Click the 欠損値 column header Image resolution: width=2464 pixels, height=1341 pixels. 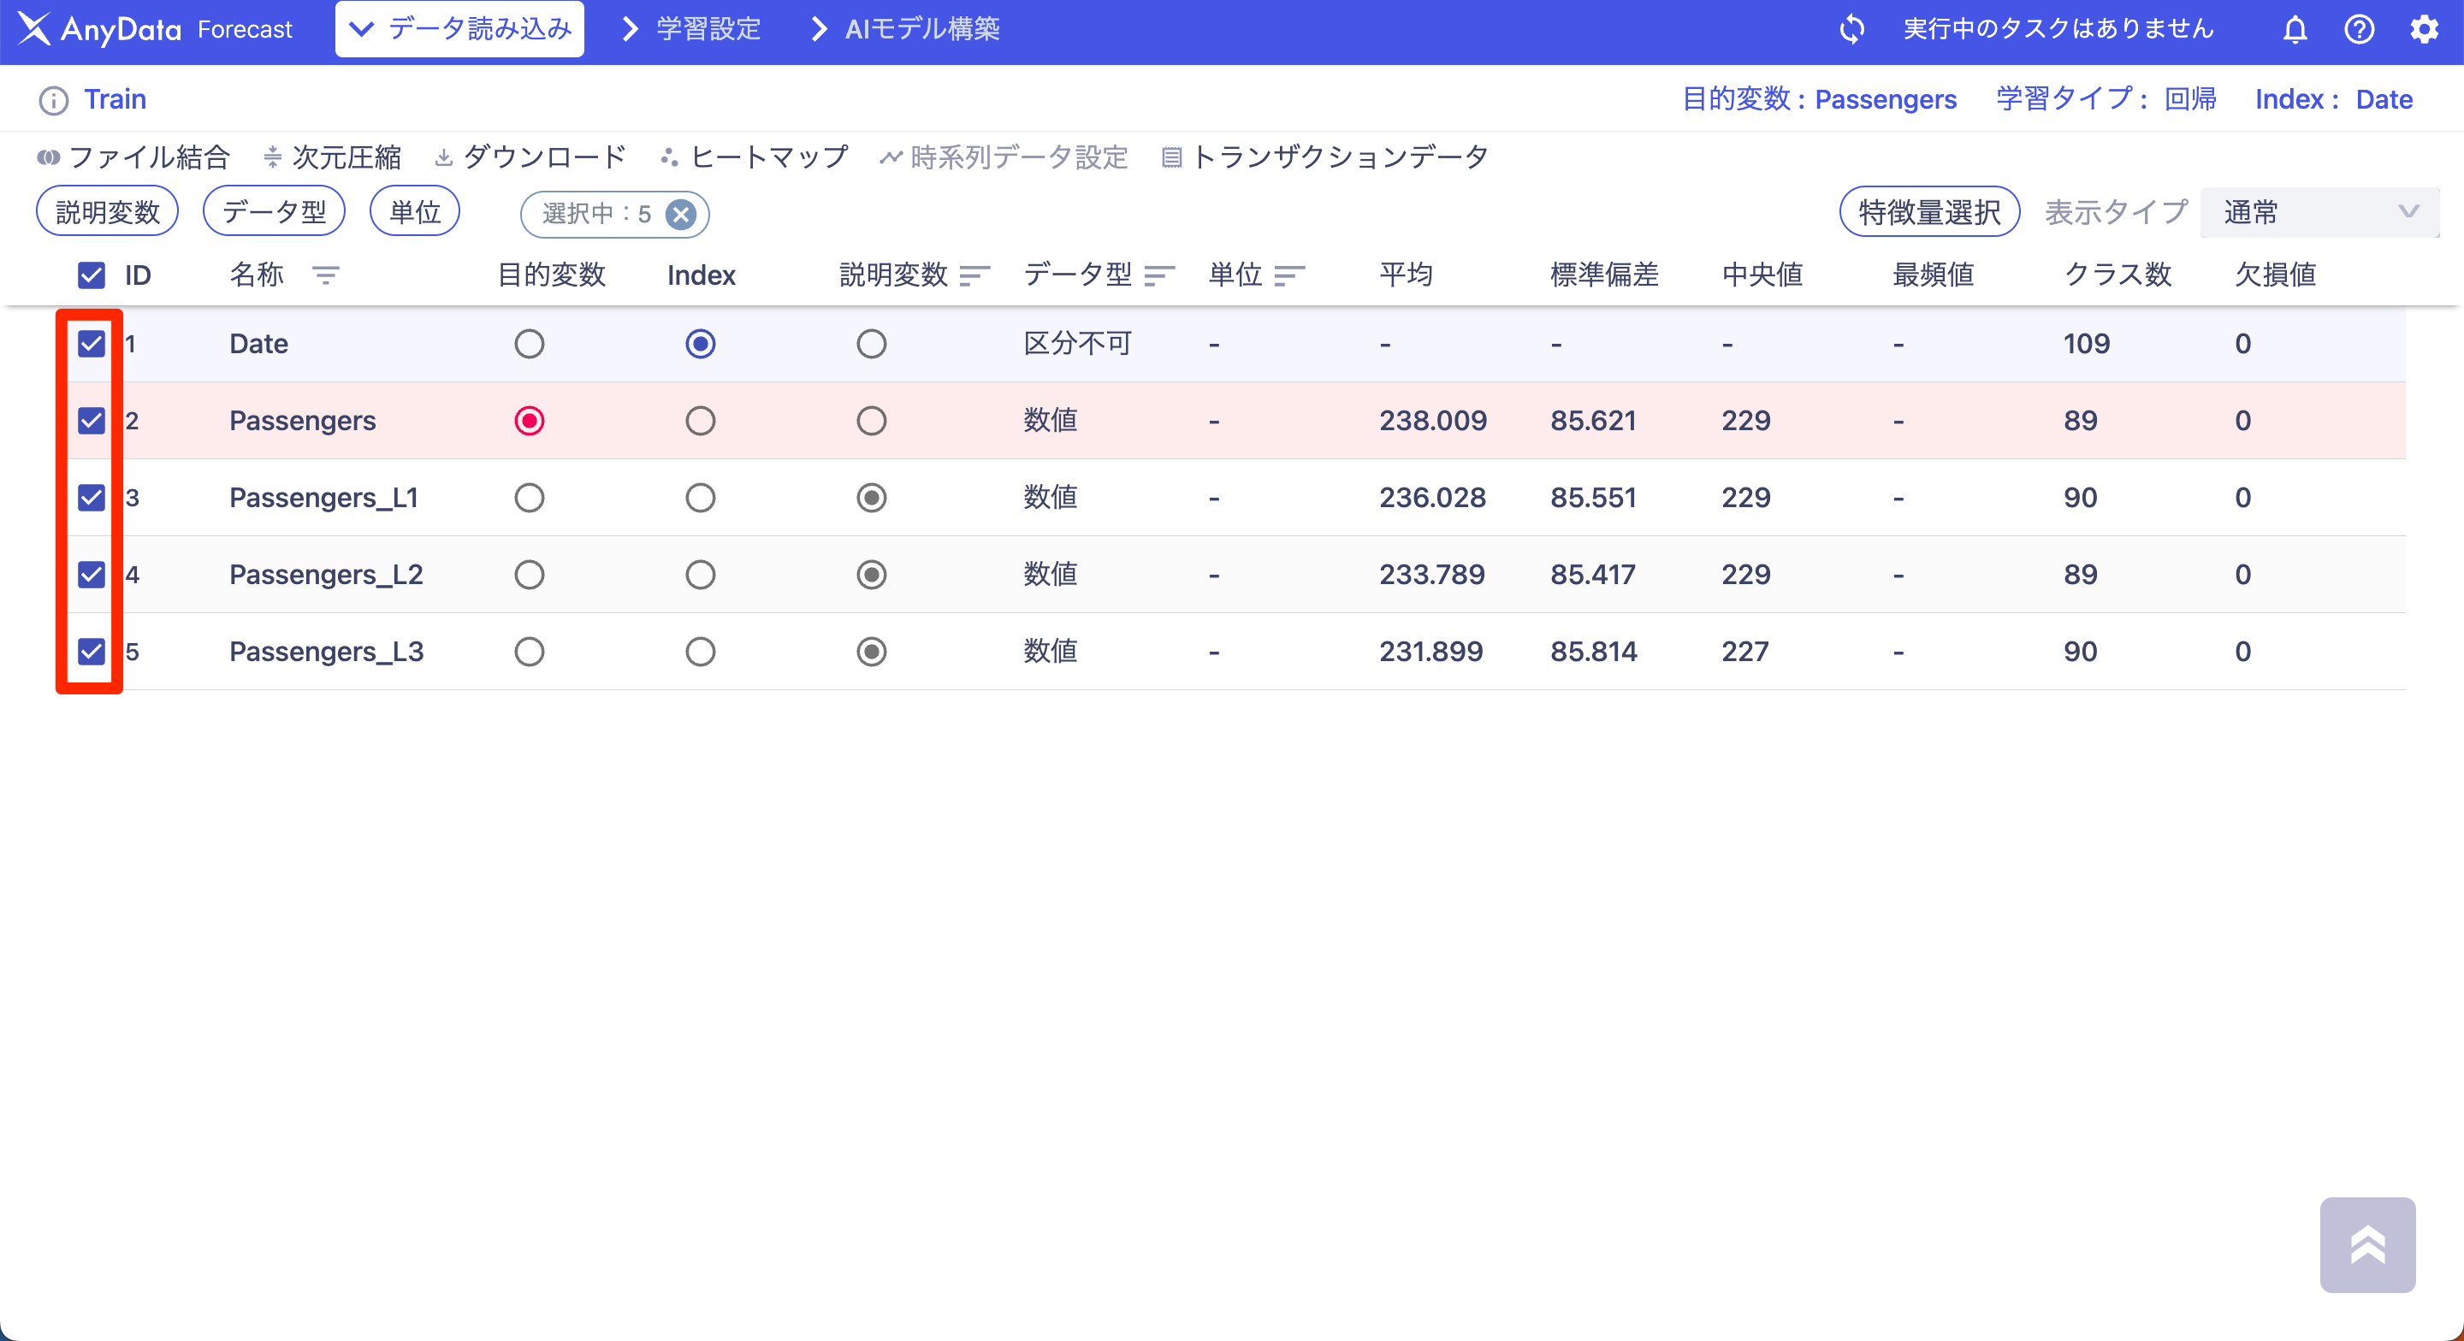pyautogui.click(x=2276, y=275)
